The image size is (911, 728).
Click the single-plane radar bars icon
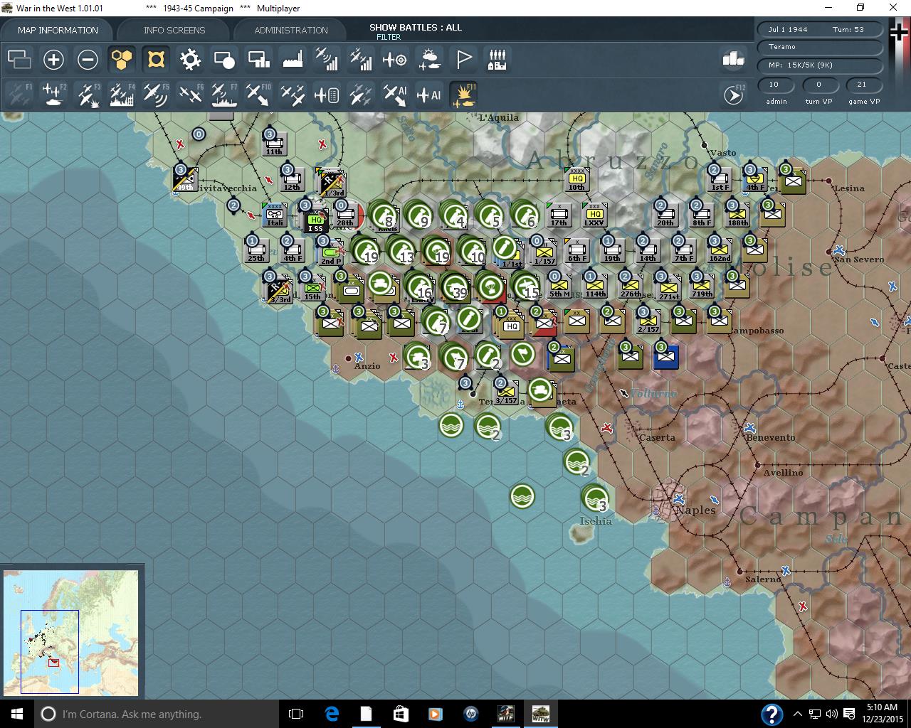coord(327,60)
